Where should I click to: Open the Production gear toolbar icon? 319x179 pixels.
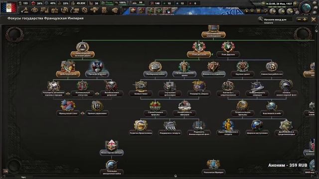[x=85, y=10]
